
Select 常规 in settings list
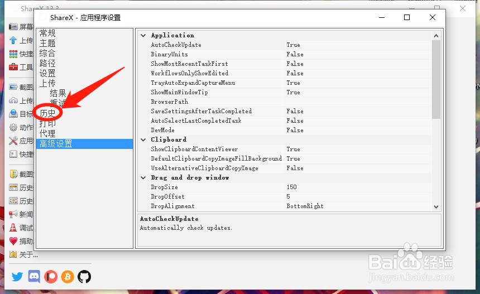[47, 33]
